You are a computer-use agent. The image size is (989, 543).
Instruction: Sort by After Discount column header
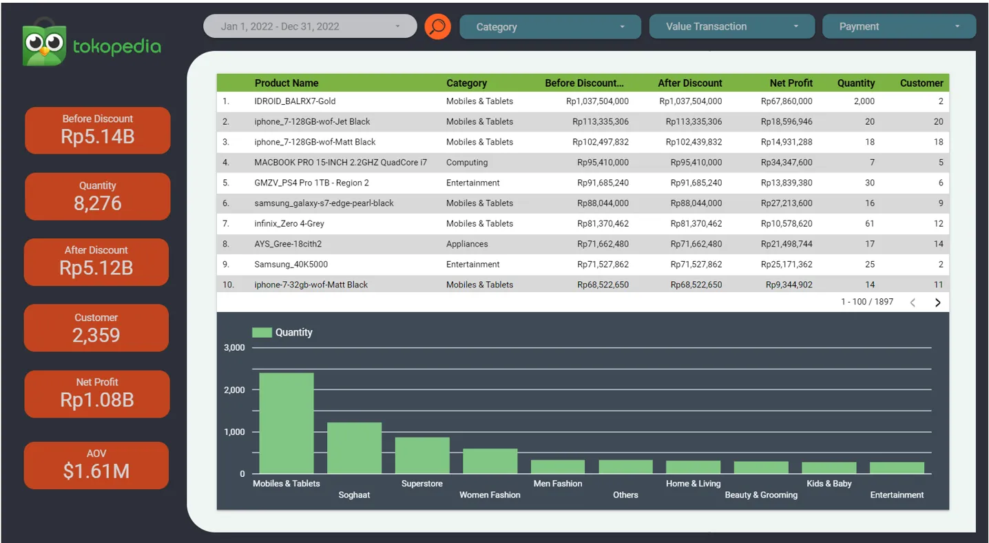[x=690, y=83]
